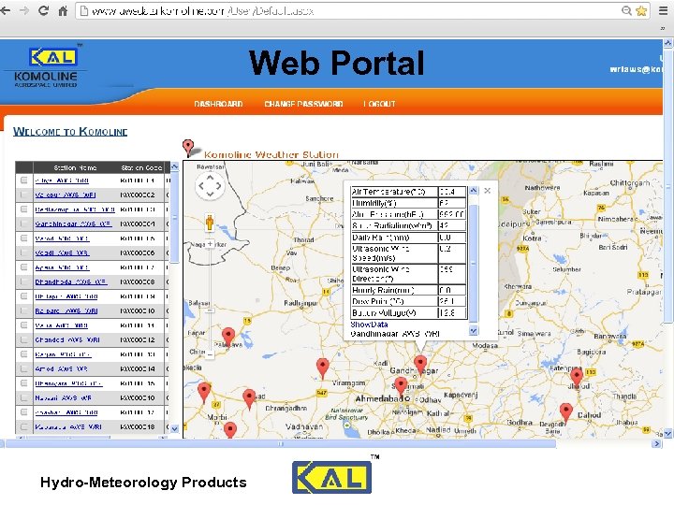Click station table scroll-down arrow

pyautogui.click(x=174, y=428)
